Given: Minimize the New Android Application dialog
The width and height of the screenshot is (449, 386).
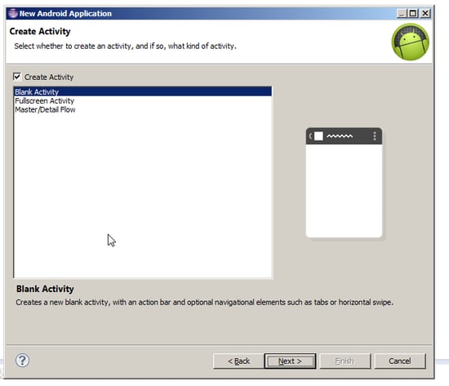Looking at the screenshot, I should (402, 13).
